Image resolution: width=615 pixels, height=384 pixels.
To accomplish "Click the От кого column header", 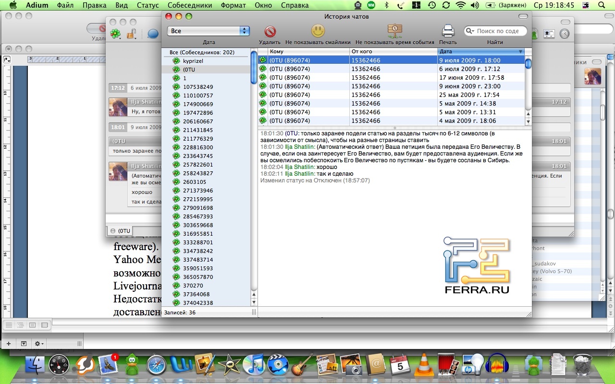I will point(392,51).
